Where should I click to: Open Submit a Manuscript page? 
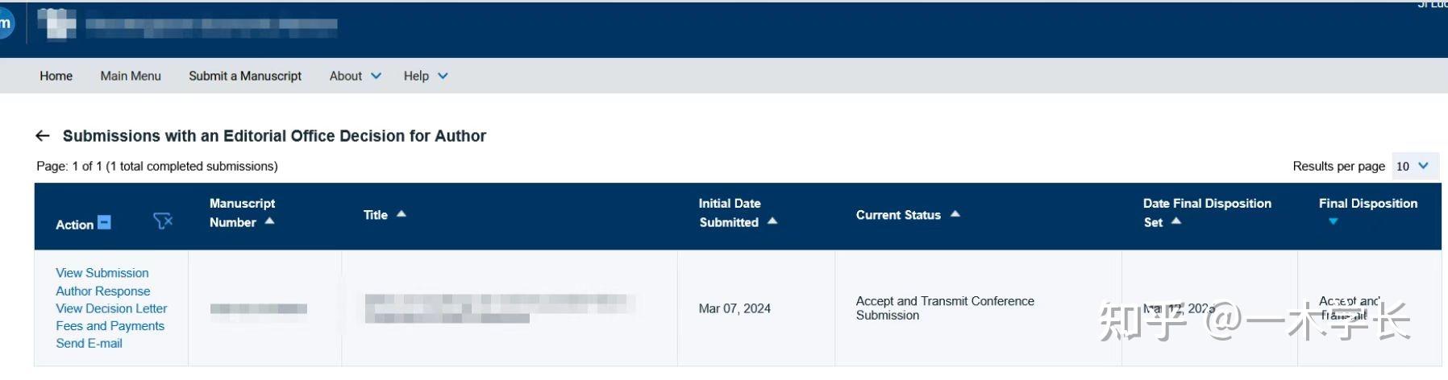click(245, 76)
